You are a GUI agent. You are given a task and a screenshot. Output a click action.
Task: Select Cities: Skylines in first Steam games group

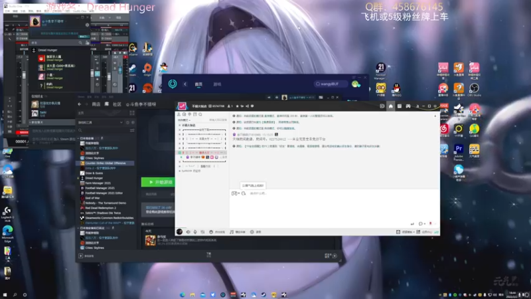point(94,158)
